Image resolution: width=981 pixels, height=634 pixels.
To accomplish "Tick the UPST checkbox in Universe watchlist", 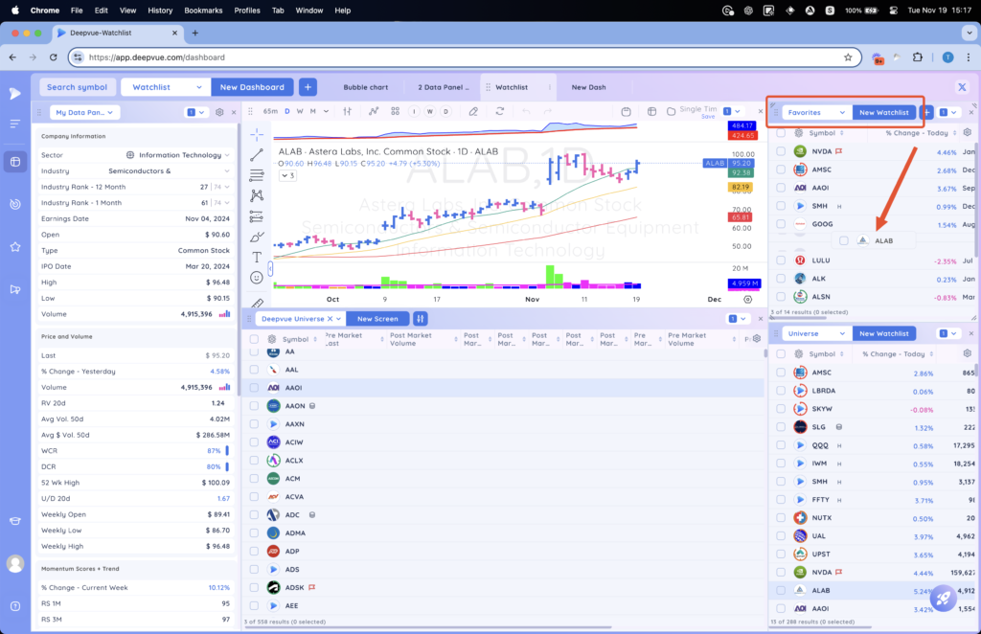I will click(x=781, y=554).
